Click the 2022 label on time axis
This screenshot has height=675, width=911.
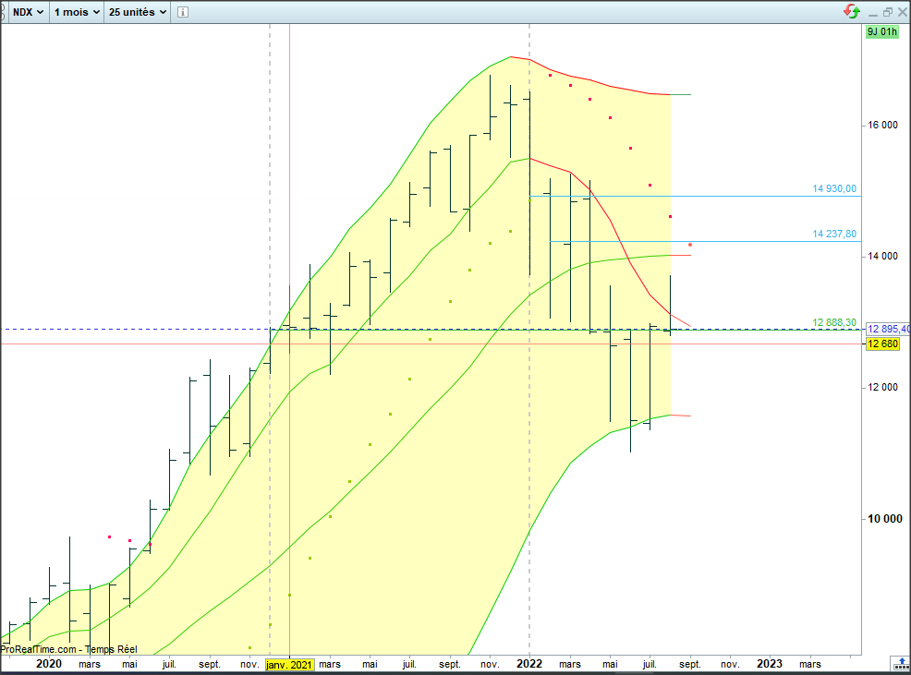[x=528, y=664]
